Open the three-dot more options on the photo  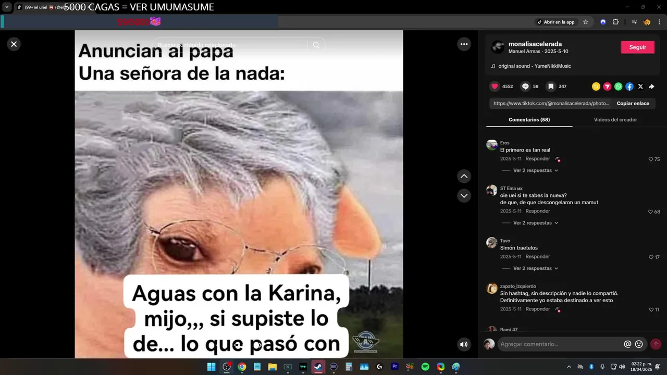[x=464, y=44]
